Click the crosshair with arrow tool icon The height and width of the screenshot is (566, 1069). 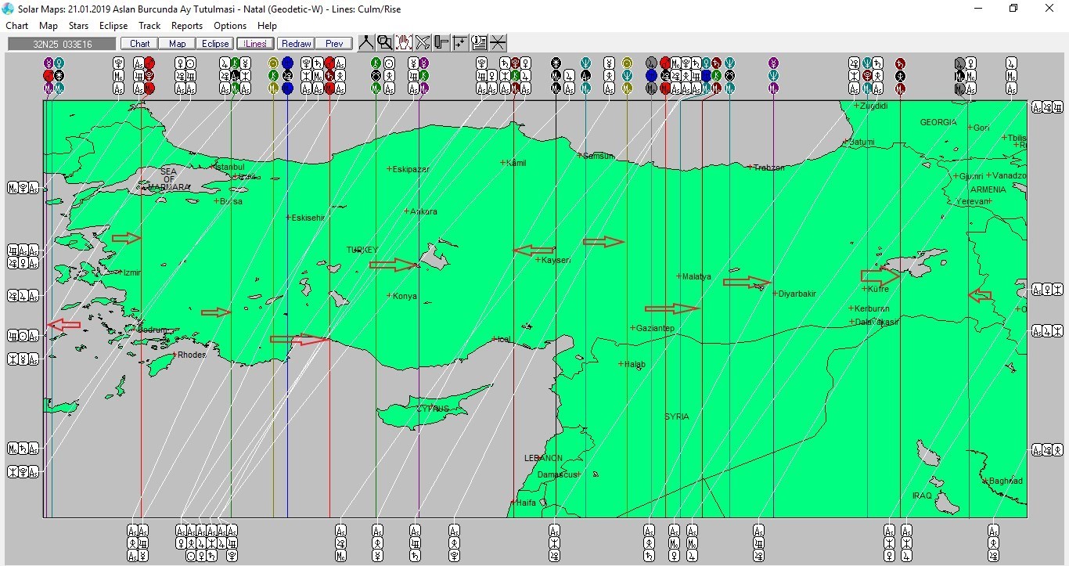pos(460,43)
